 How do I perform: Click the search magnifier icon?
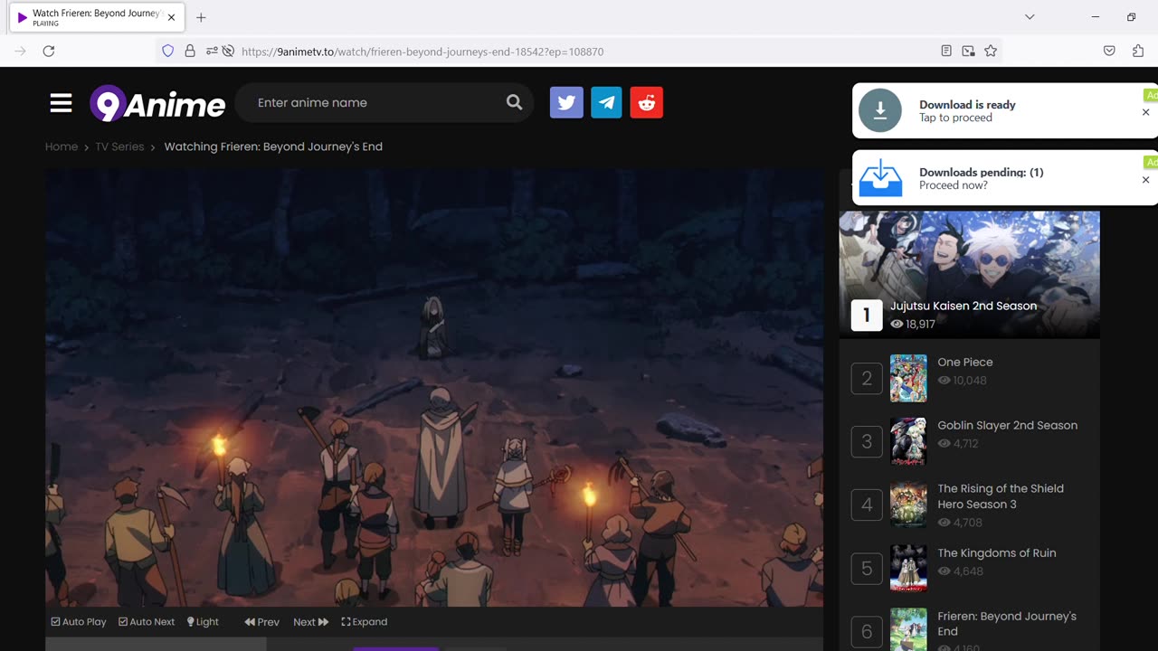[x=514, y=102]
